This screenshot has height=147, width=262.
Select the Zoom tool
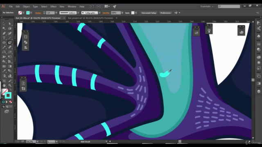pos(10,85)
